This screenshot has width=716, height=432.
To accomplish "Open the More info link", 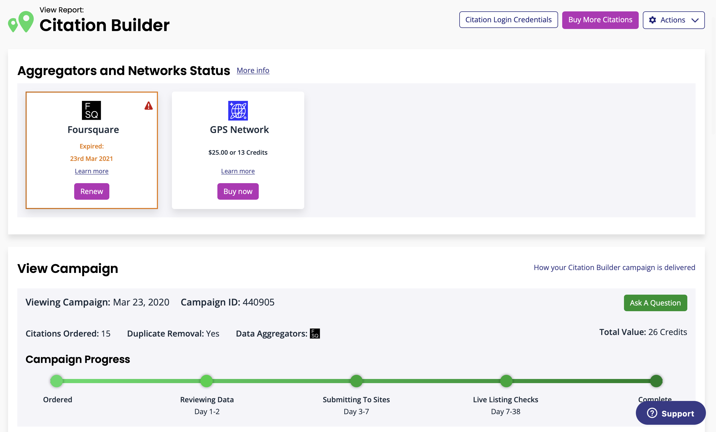I will 253,70.
